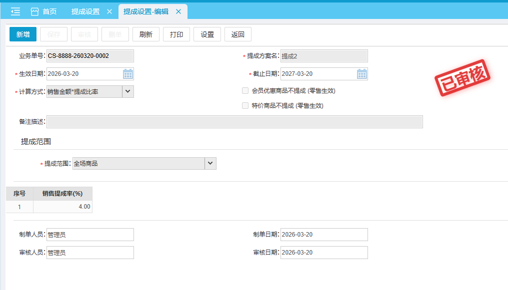This screenshot has height=290, width=508.
Task: Open the 截止日期 calendar picker icon
Action: [362, 74]
